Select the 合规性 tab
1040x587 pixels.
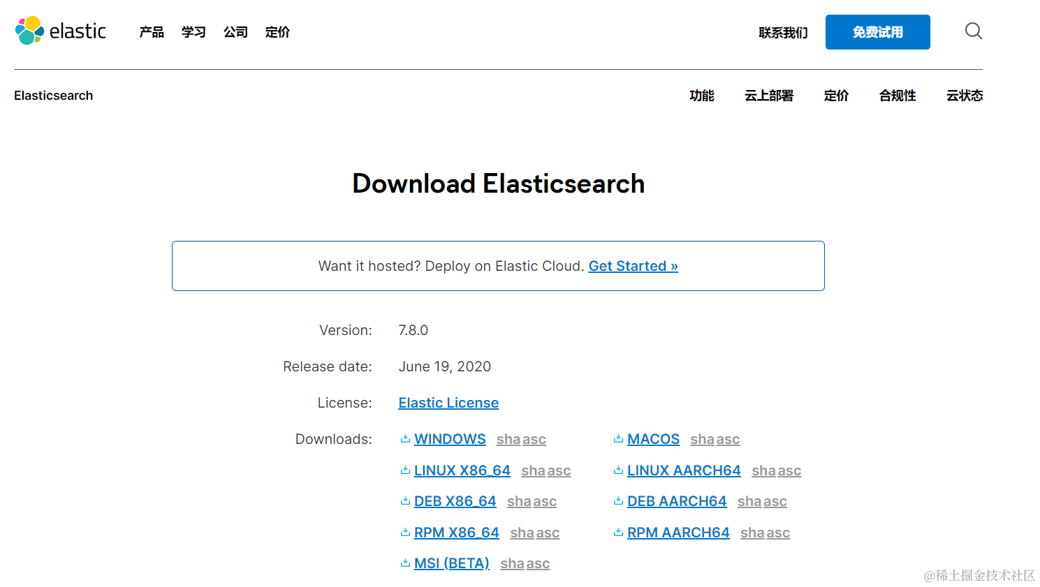(898, 96)
